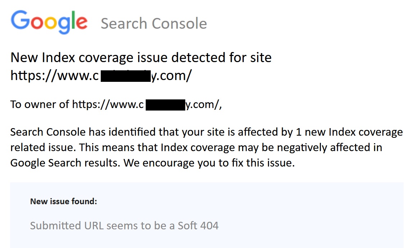This screenshot has height=248, width=404.
Task: Click the 'New issue found:' label
Action: 64,201
